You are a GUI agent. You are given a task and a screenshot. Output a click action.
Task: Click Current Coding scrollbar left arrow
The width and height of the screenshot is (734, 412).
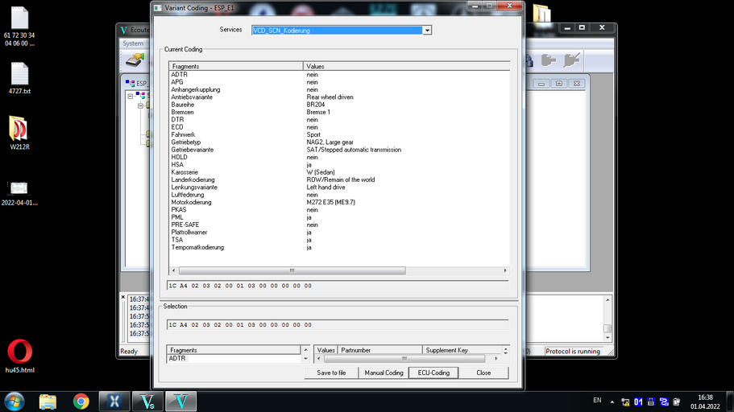[174, 270]
